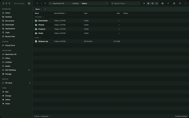Image resolution: width=189 pixels, height=118 pixels.
Task: Open Documents in the sidebar
Action: point(16,21)
